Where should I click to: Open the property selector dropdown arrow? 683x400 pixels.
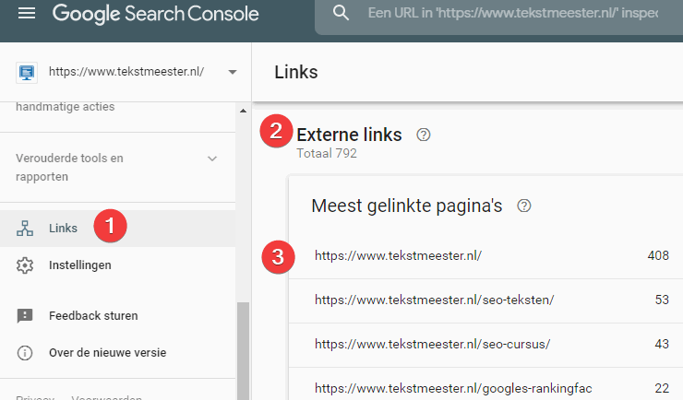point(233,72)
